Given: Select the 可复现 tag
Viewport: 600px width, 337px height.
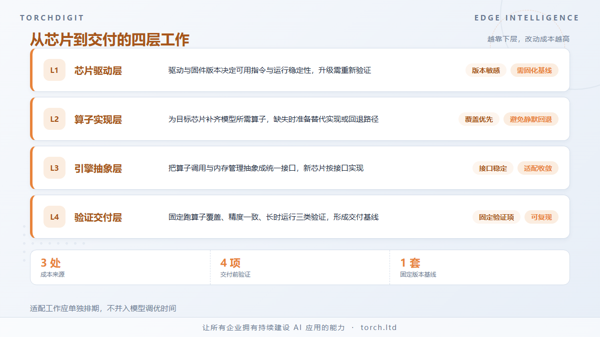Looking at the screenshot, I should point(541,217).
